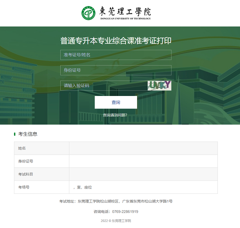Click the 普通专升本专业综合课准考证打印 page title
Image resolution: width=240 pixels, height=228 pixels.
(116, 41)
